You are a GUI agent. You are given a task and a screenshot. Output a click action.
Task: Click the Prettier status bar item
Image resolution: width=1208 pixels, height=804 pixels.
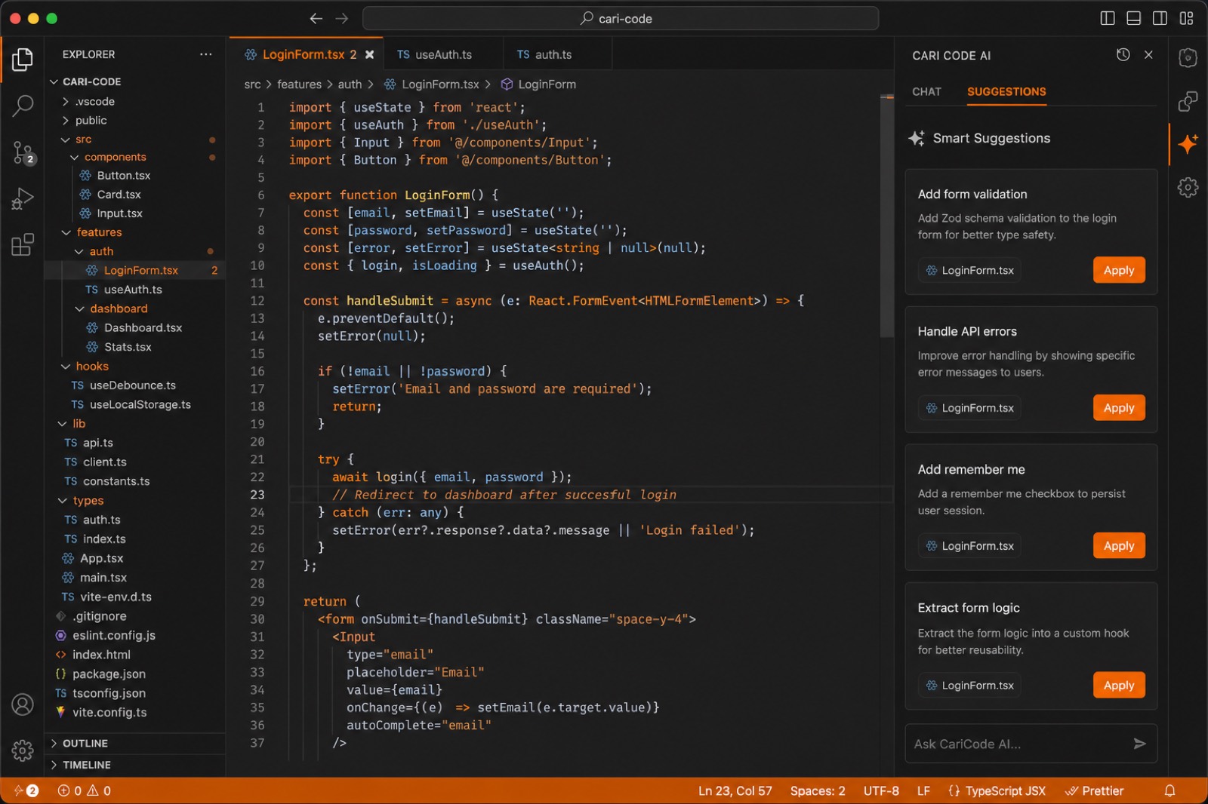click(x=1094, y=790)
